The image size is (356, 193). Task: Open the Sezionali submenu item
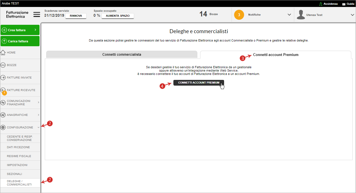20,174
